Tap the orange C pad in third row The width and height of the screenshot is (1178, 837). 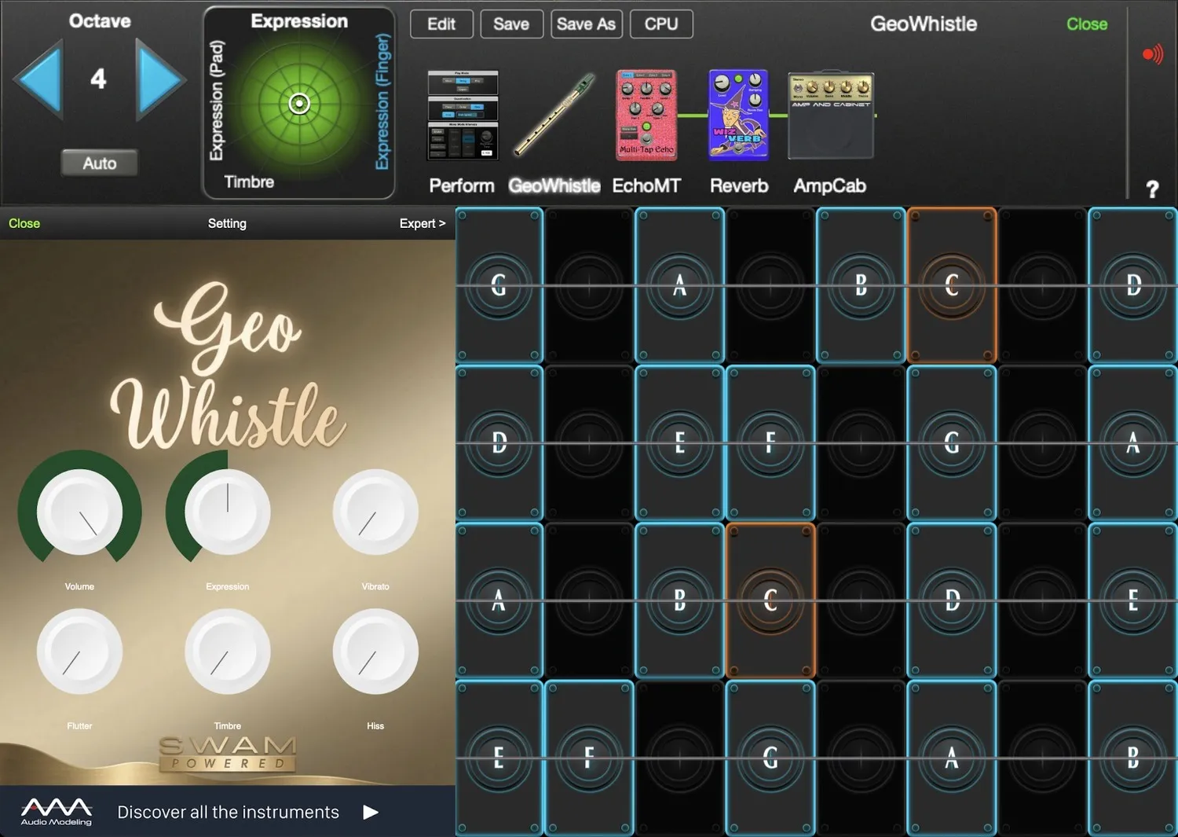pos(770,600)
